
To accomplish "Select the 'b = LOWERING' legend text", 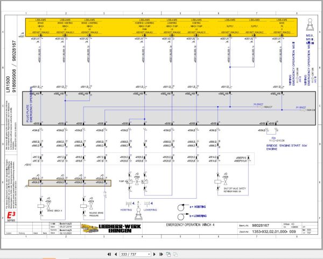I will pos(198,216).
